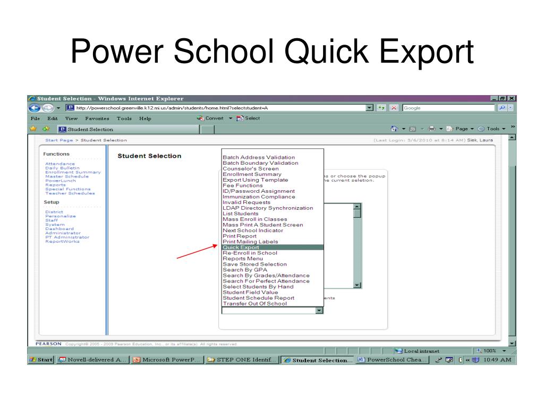Click the Add to Favorites icon

[x=46, y=129]
